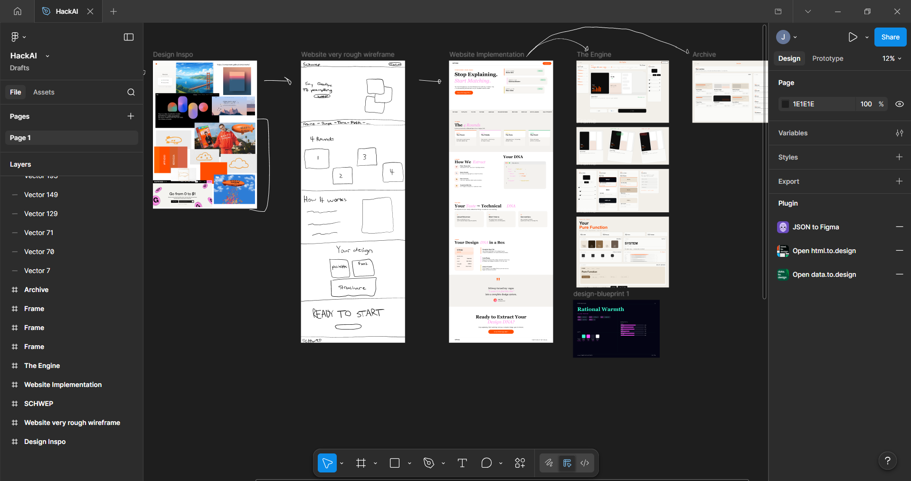Open the Variables settings icon
911x481 pixels.
899,133
